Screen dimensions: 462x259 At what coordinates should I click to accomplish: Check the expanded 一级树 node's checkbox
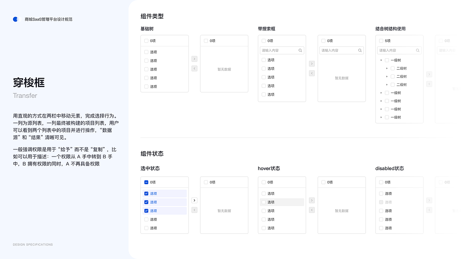tap(387, 60)
